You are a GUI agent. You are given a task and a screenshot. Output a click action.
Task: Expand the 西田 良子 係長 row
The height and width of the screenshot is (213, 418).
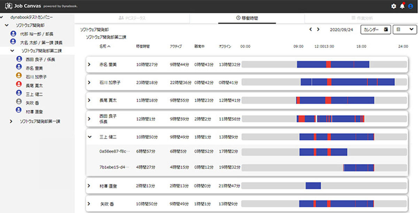[89, 119]
